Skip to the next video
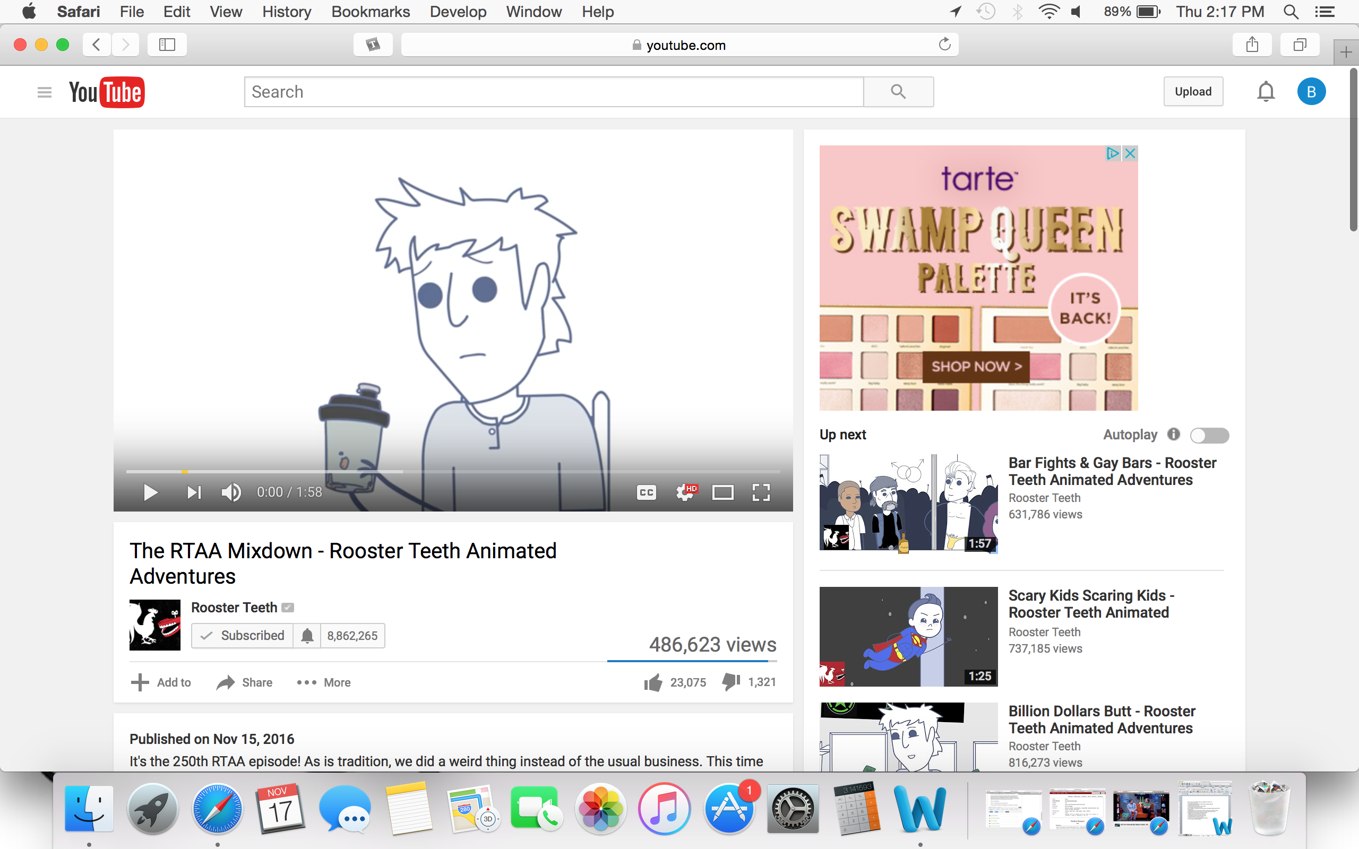Screen dimensions: 1359x849 point(194,492)
